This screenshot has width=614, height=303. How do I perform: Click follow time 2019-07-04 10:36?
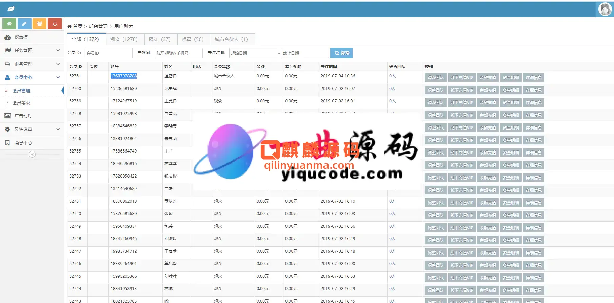click(338, 76)
